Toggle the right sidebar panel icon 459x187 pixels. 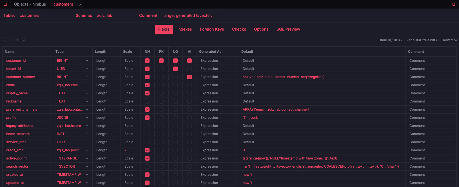[x=454, y=4]
